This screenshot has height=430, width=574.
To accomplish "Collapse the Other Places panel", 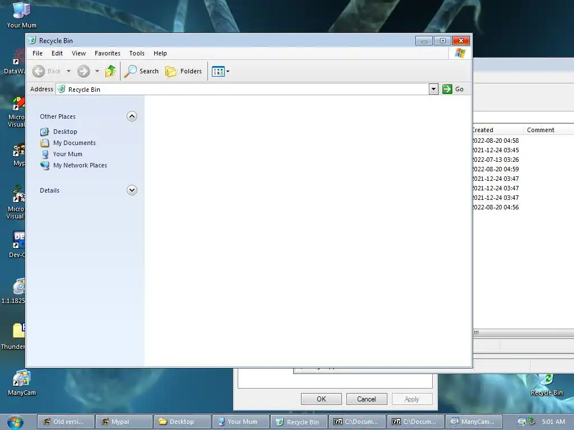I will tap(132, 116).
